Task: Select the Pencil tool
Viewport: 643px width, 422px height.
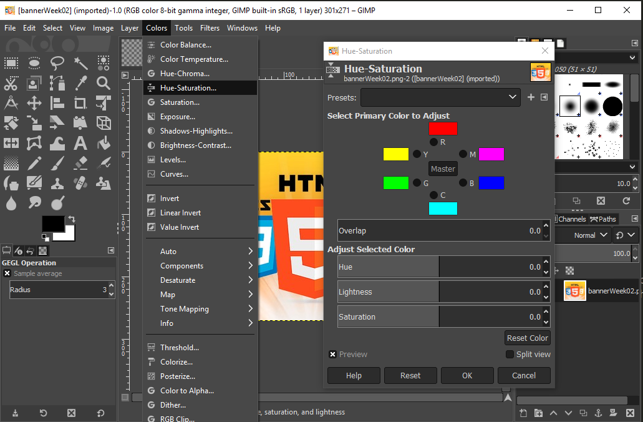Action: [34, 164]
